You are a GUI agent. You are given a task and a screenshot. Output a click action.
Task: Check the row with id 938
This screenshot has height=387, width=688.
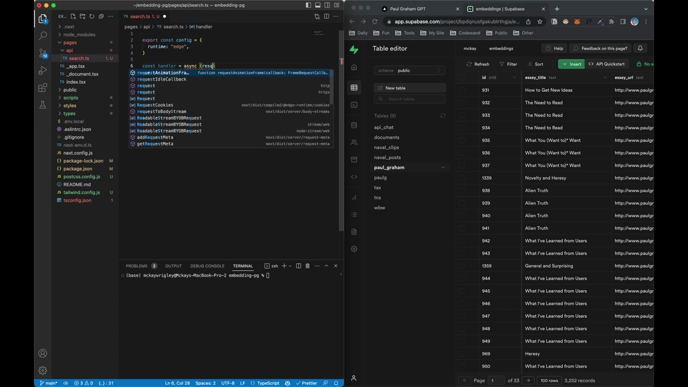462,190
